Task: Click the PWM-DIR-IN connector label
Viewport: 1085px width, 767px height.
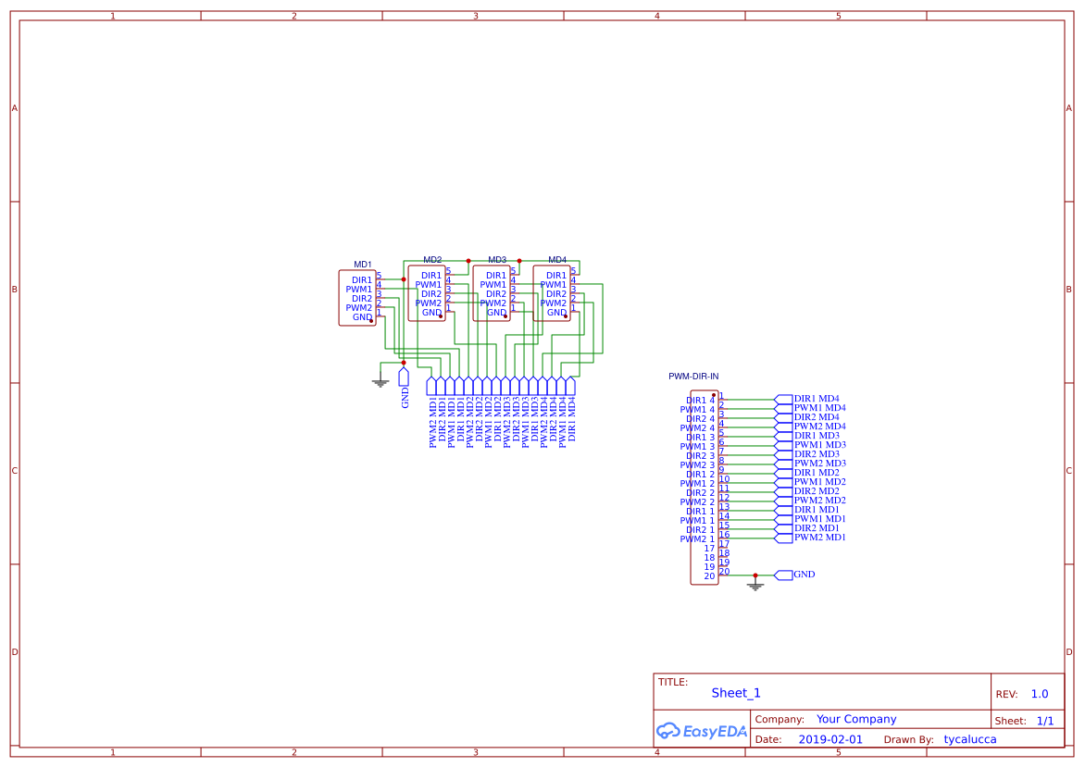Action: 693,377
